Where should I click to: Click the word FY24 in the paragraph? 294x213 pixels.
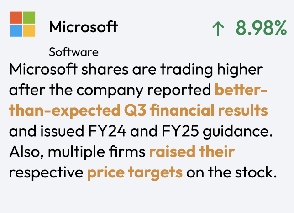[x=107, y=131]
